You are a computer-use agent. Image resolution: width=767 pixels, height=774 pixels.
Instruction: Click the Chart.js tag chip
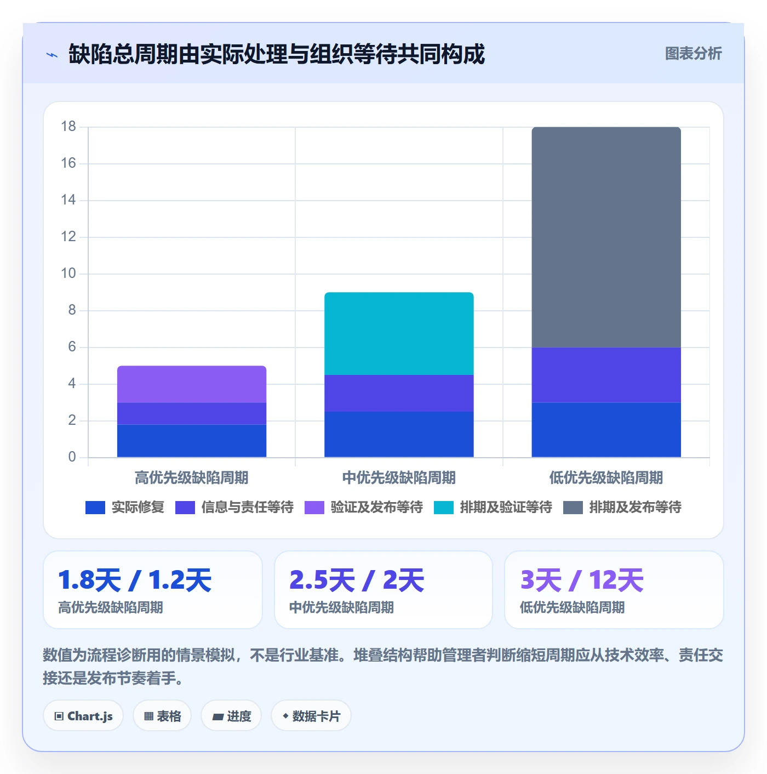coord(83,716)
